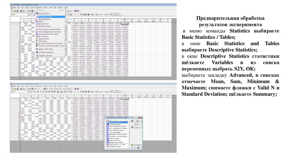Screen dimensions: 281x157
Task: Select Breakdown & one-way ANOVA item
Action: click(117, 135)
